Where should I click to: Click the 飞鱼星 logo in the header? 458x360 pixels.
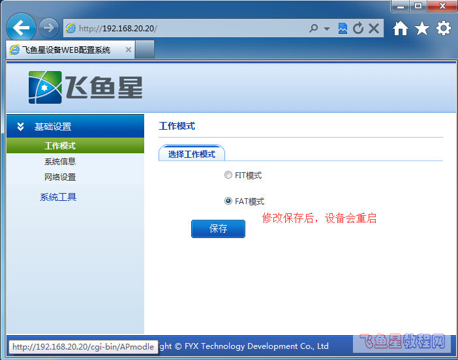(x=85, y=87)
